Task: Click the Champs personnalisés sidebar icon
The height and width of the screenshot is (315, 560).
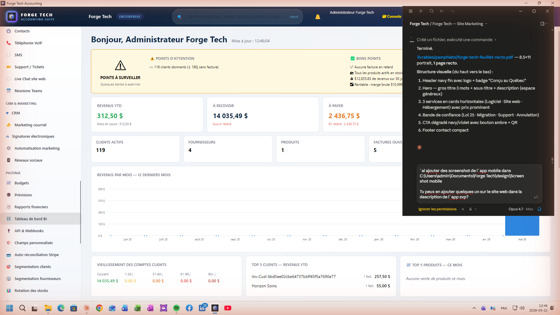Action: pos(9,243)
